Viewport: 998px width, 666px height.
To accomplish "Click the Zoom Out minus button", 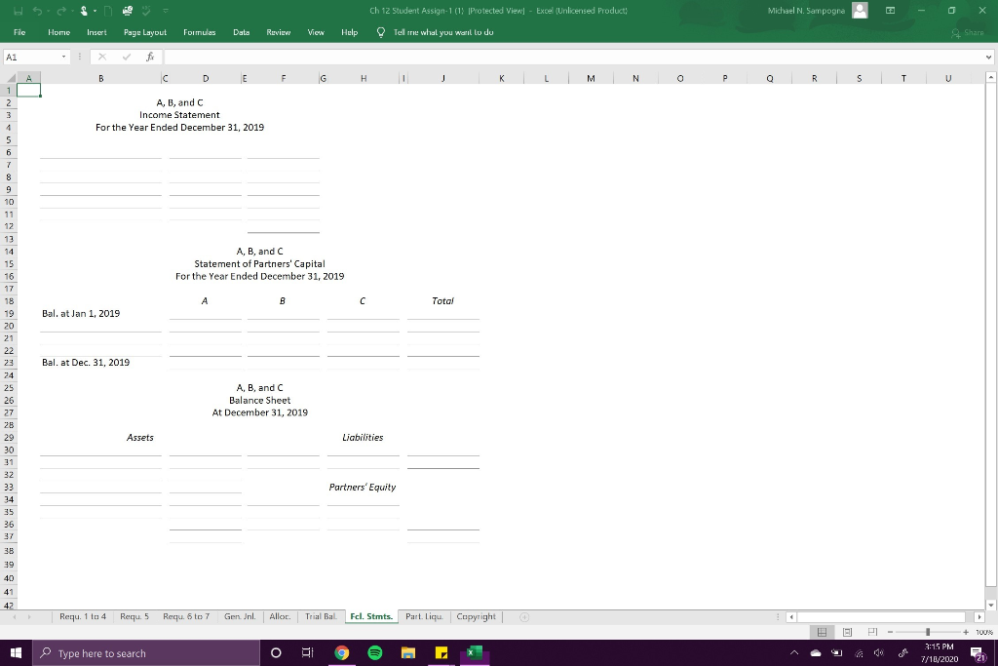I will coord(890,632).
